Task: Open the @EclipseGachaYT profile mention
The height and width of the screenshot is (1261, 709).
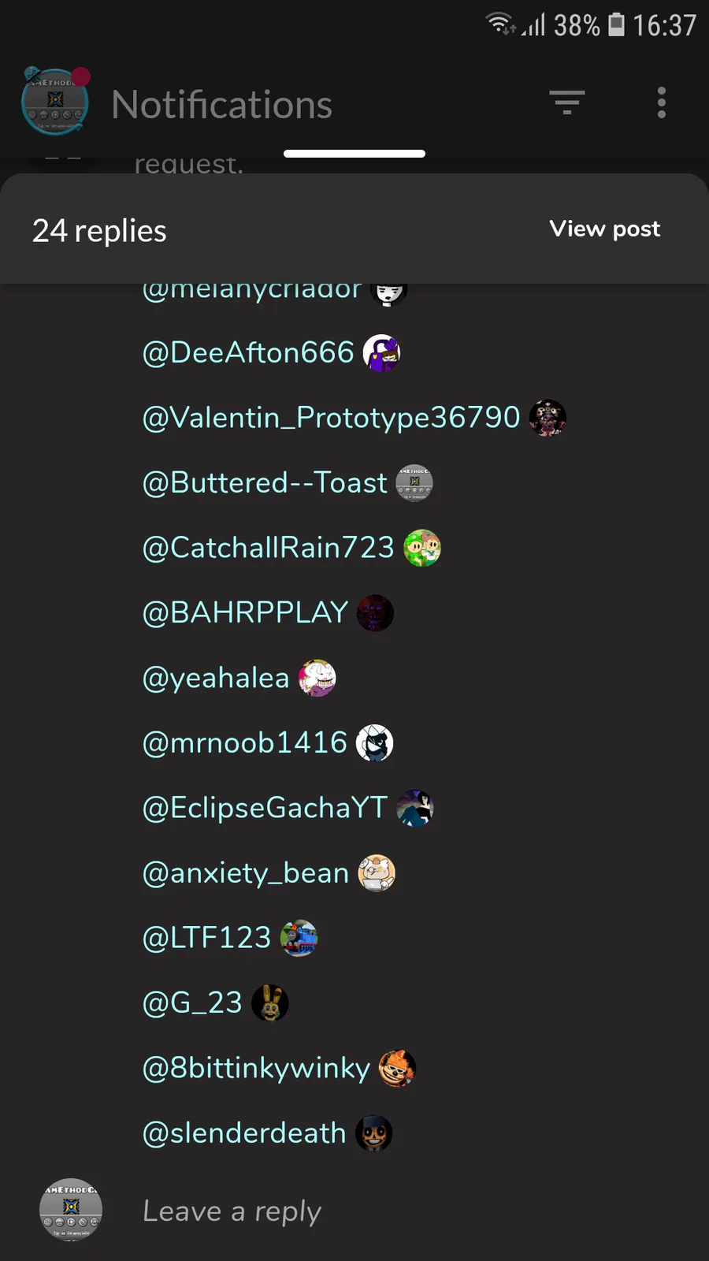Action: coord(265,808)
